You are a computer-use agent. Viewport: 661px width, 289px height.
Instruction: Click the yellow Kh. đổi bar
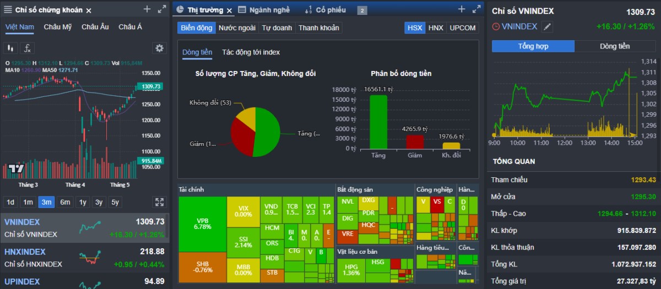pyautogui.click(x=451, y=145)
